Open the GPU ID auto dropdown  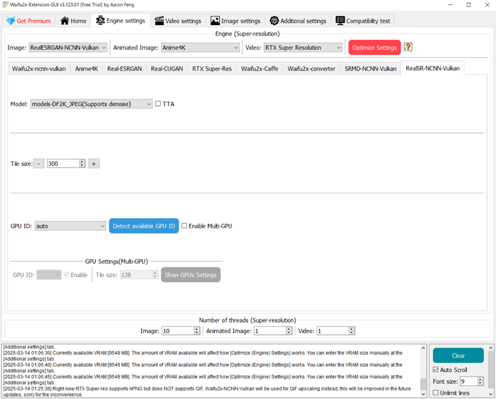point(70,226)
